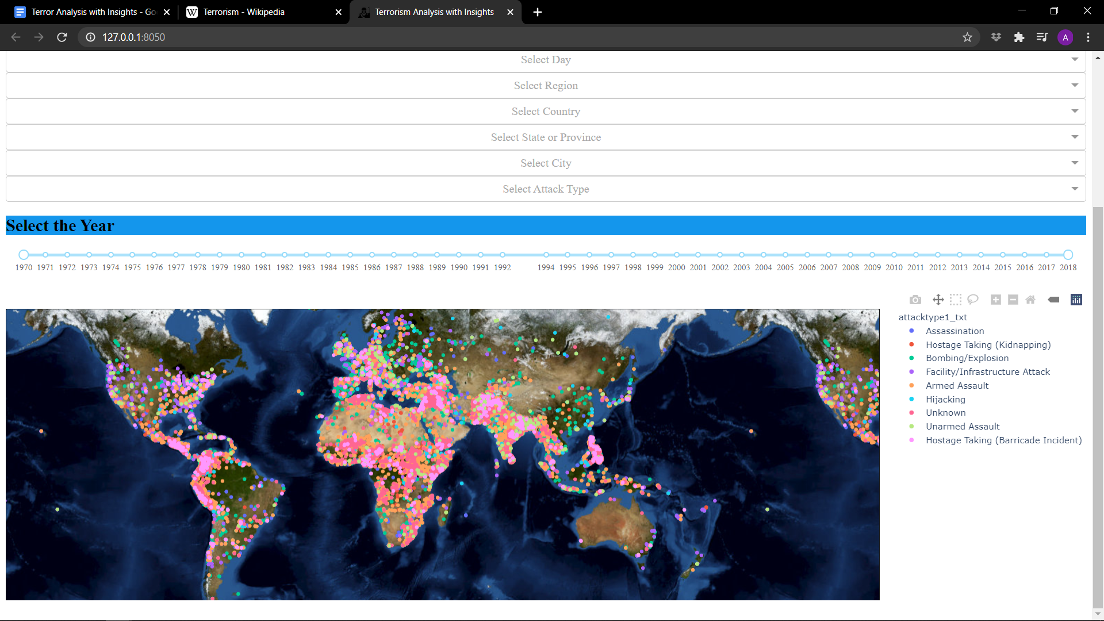Open the Select Country dropdown
The image size is (1104, 621).
pyautogui.click(x=545, y=111)
